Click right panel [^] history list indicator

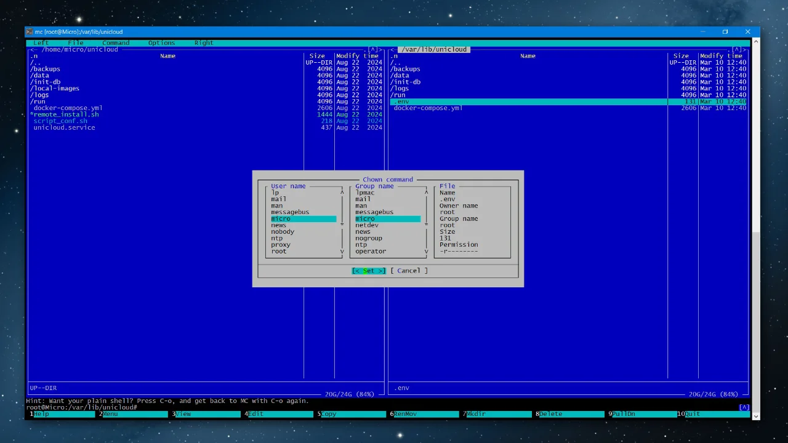click(737, 49)
